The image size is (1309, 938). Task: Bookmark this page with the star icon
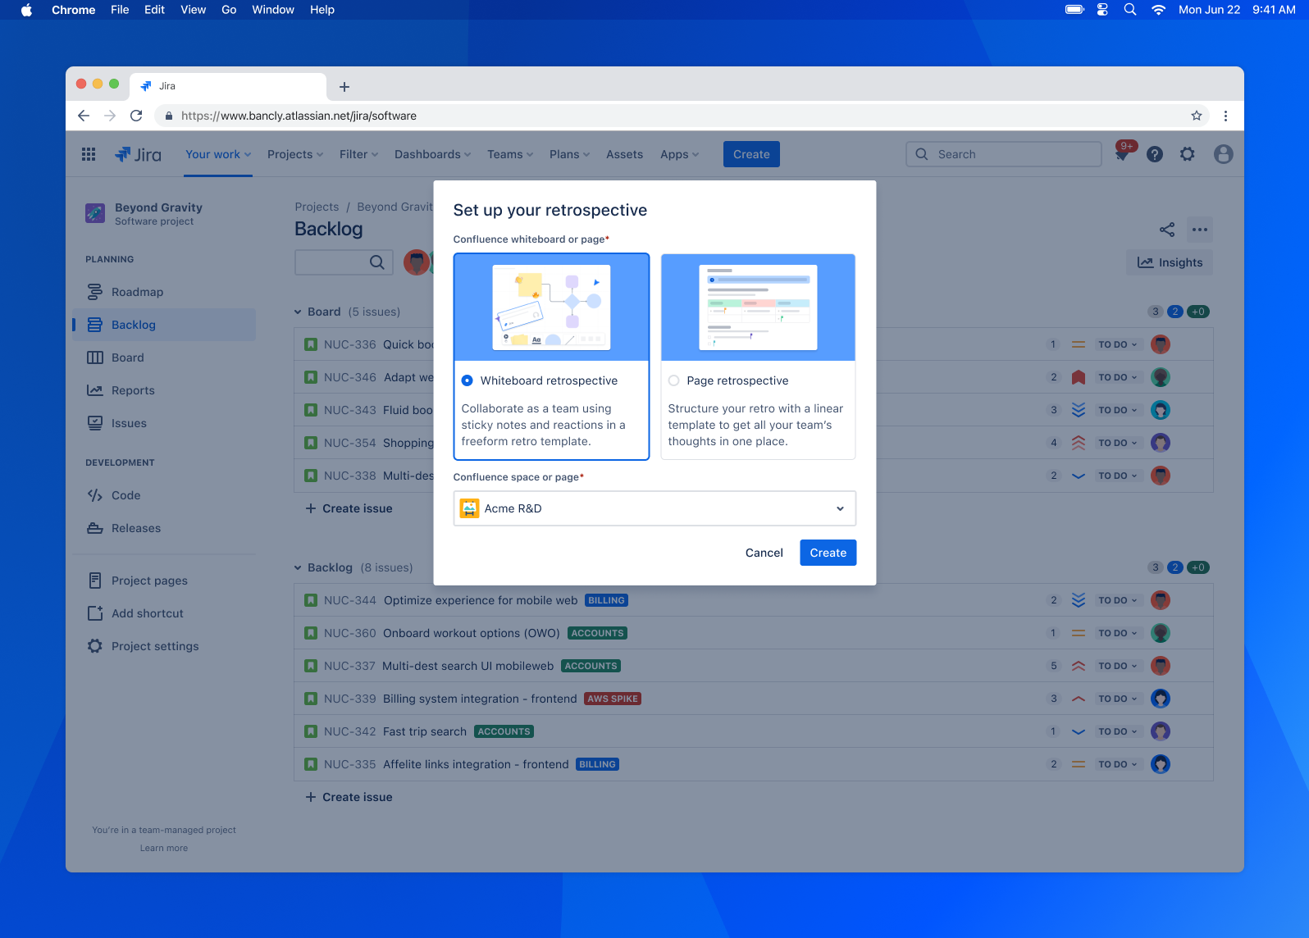(1197, 116)
